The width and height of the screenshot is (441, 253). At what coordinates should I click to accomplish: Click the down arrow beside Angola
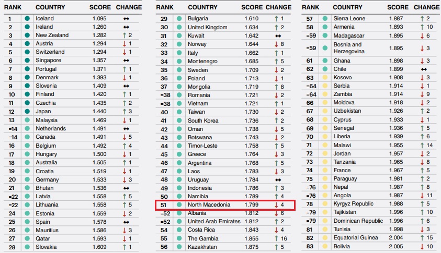422,196
